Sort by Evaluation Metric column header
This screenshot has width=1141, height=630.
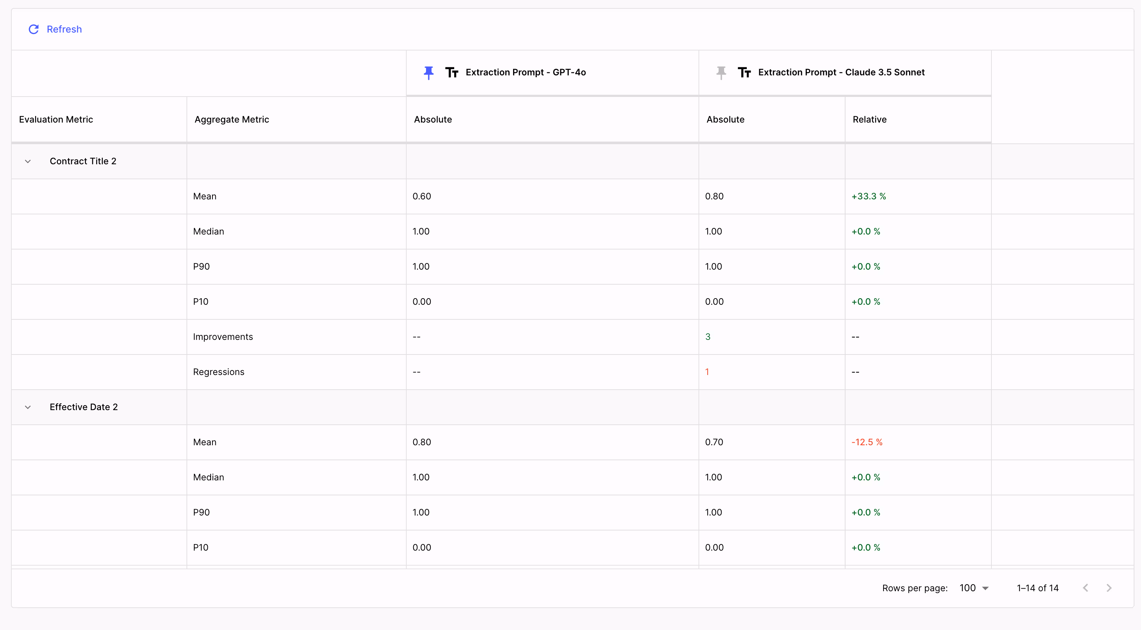pyautogui.click(x=56, y=120)
